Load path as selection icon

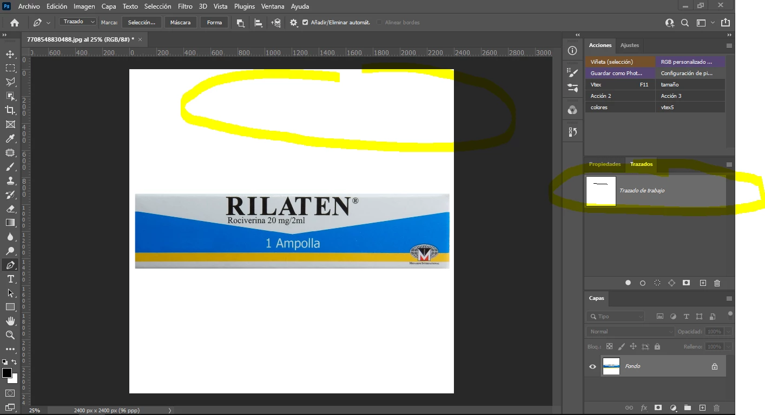[x=657, y=283]
